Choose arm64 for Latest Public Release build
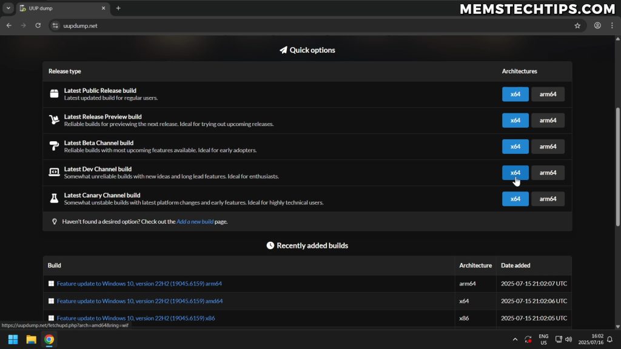This screenshot has width=621, height=349. (x=548, y=94)
